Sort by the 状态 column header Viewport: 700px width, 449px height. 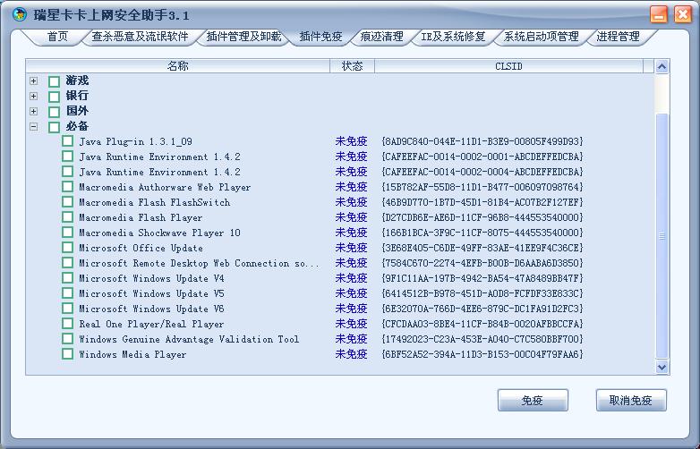(x=352, y=66)
